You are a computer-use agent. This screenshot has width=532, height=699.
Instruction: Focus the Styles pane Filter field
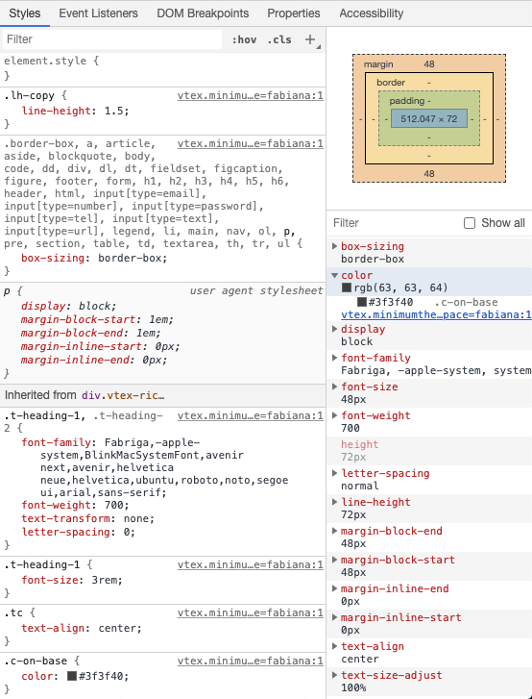click(x=112, y=39)
